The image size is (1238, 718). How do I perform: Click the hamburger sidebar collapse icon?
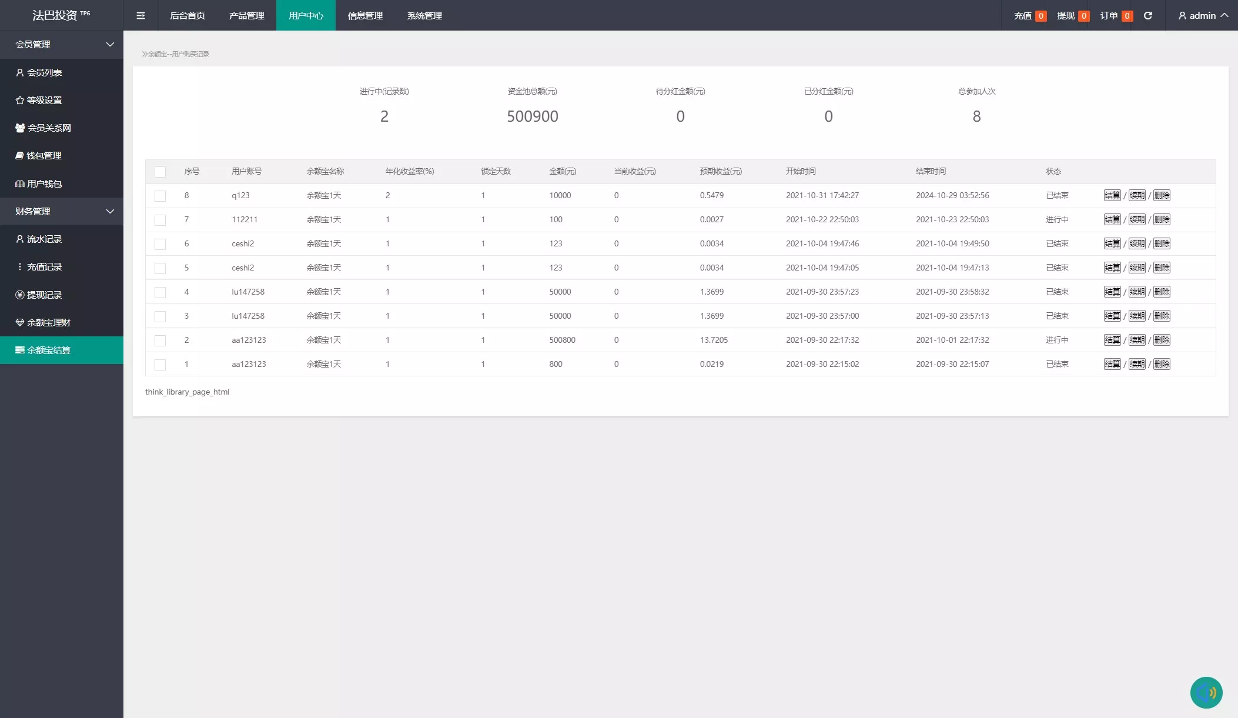tap(140, 16)
